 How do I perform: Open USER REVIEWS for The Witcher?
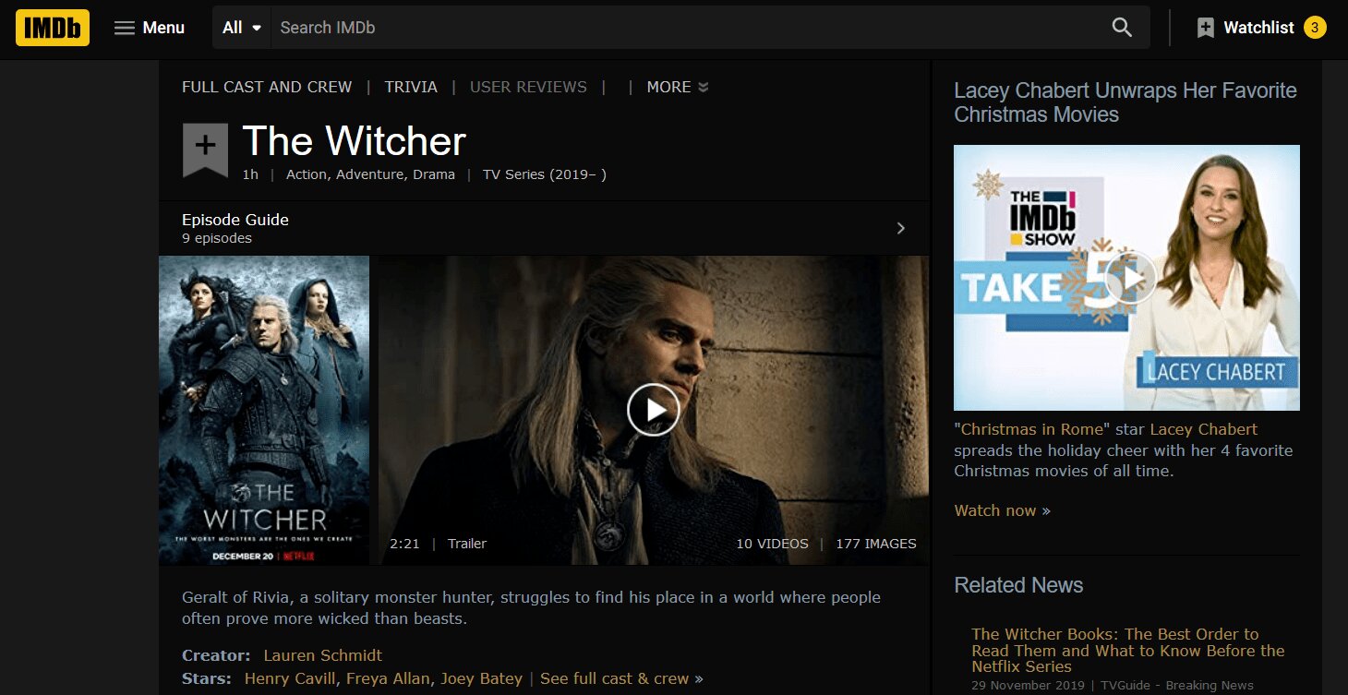528,86
